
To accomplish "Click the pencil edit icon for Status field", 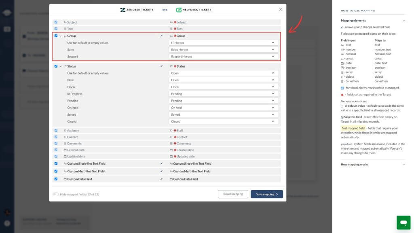I will pos(161,66).
